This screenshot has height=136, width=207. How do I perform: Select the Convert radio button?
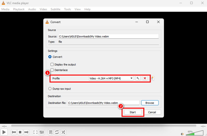(x=50, y=57)
